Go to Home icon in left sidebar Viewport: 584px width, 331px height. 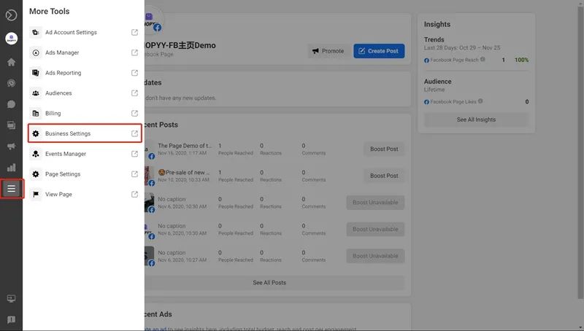coord(11,62)
